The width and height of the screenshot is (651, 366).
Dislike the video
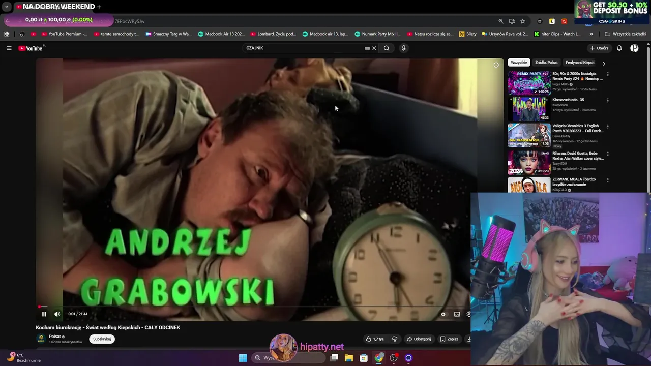point(395,339)
